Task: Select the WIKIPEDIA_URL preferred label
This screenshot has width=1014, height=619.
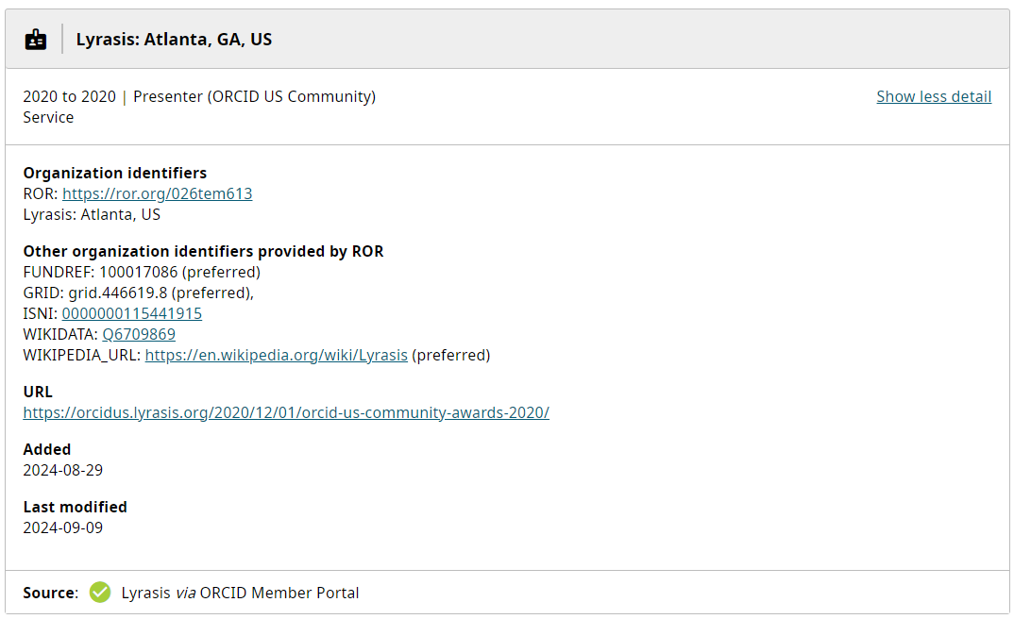Action: pos(451,355)
